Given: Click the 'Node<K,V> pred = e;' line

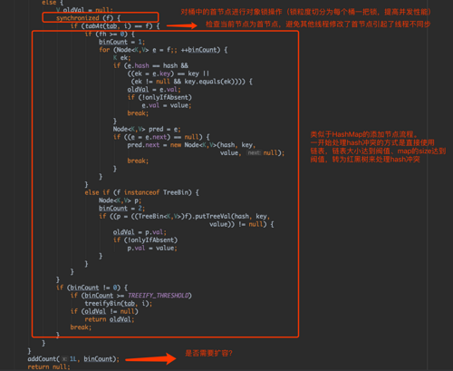Looking at the screenshot, I should pyautogui.click(x=147, y=129).
